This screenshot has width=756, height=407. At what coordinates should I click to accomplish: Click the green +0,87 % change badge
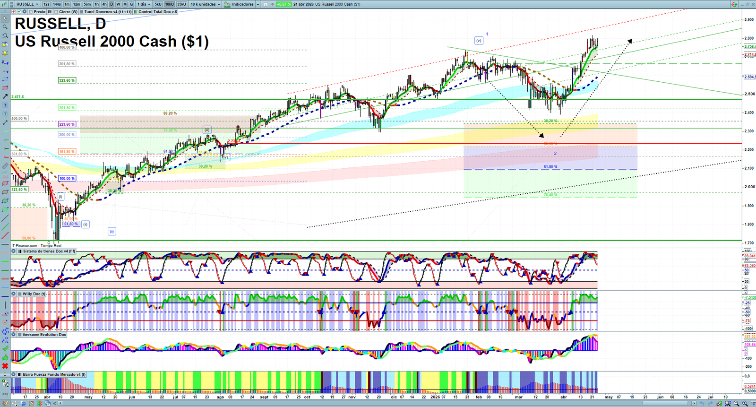click(x=283, y=4)
